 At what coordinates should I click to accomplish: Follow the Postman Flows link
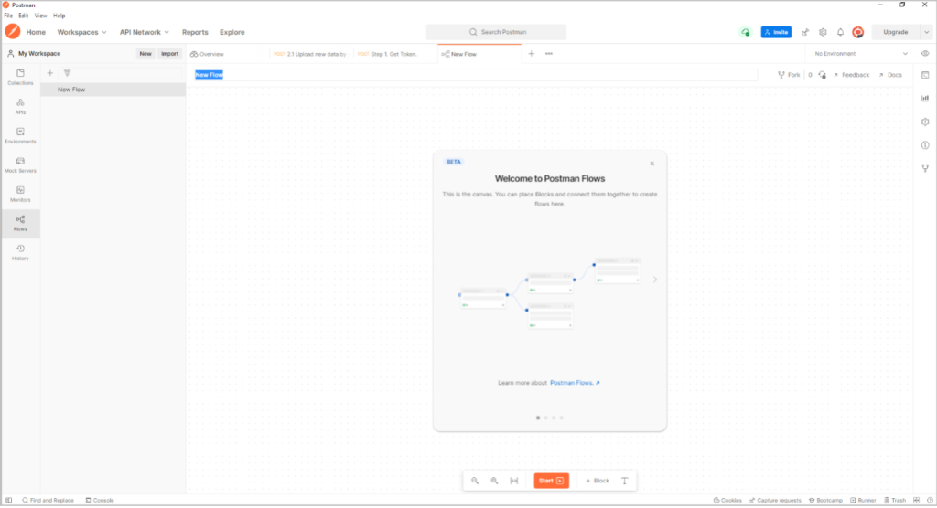pos(575,383)
